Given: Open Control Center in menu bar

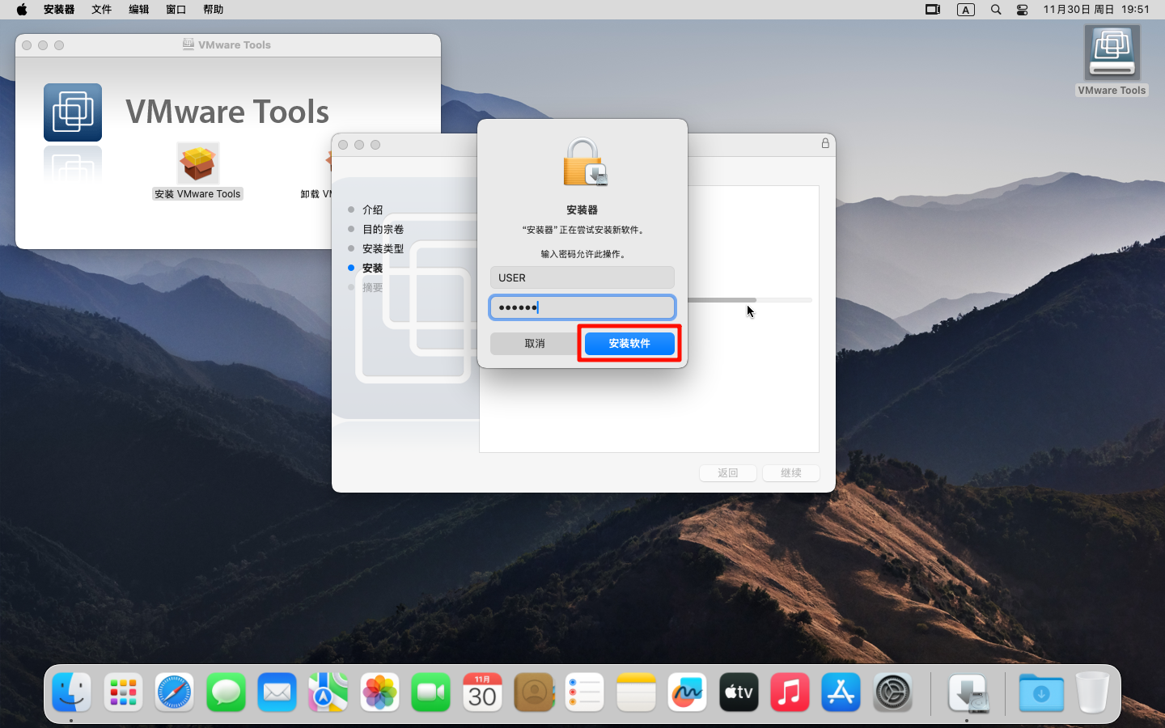Looking at the screenshot, I should click(x=1023, y=10).
